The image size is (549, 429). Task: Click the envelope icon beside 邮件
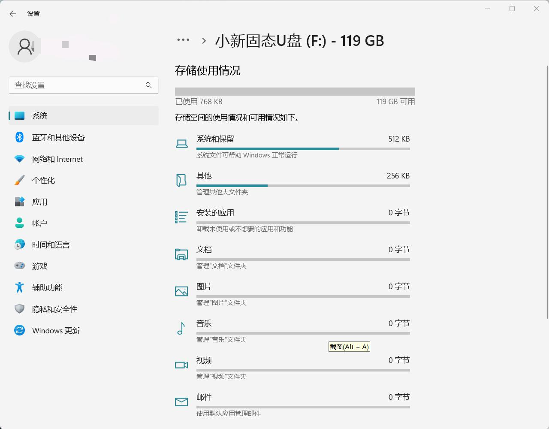tap(181, 402)
